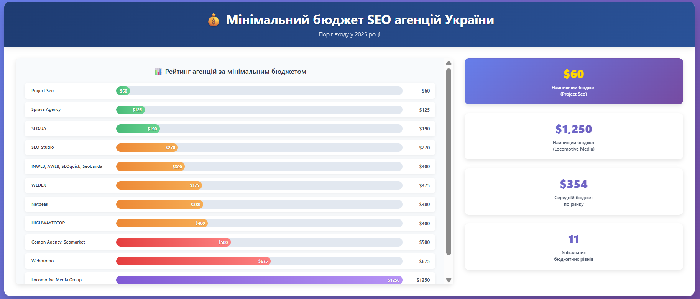Select the Project Seo row label
The height and width of the screenshot is (299, 700).
click(x=43, y=91)
